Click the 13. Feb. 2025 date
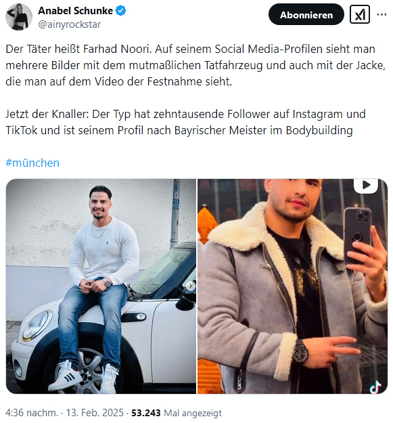Screen dimensions: 393x423 point(95,413)
